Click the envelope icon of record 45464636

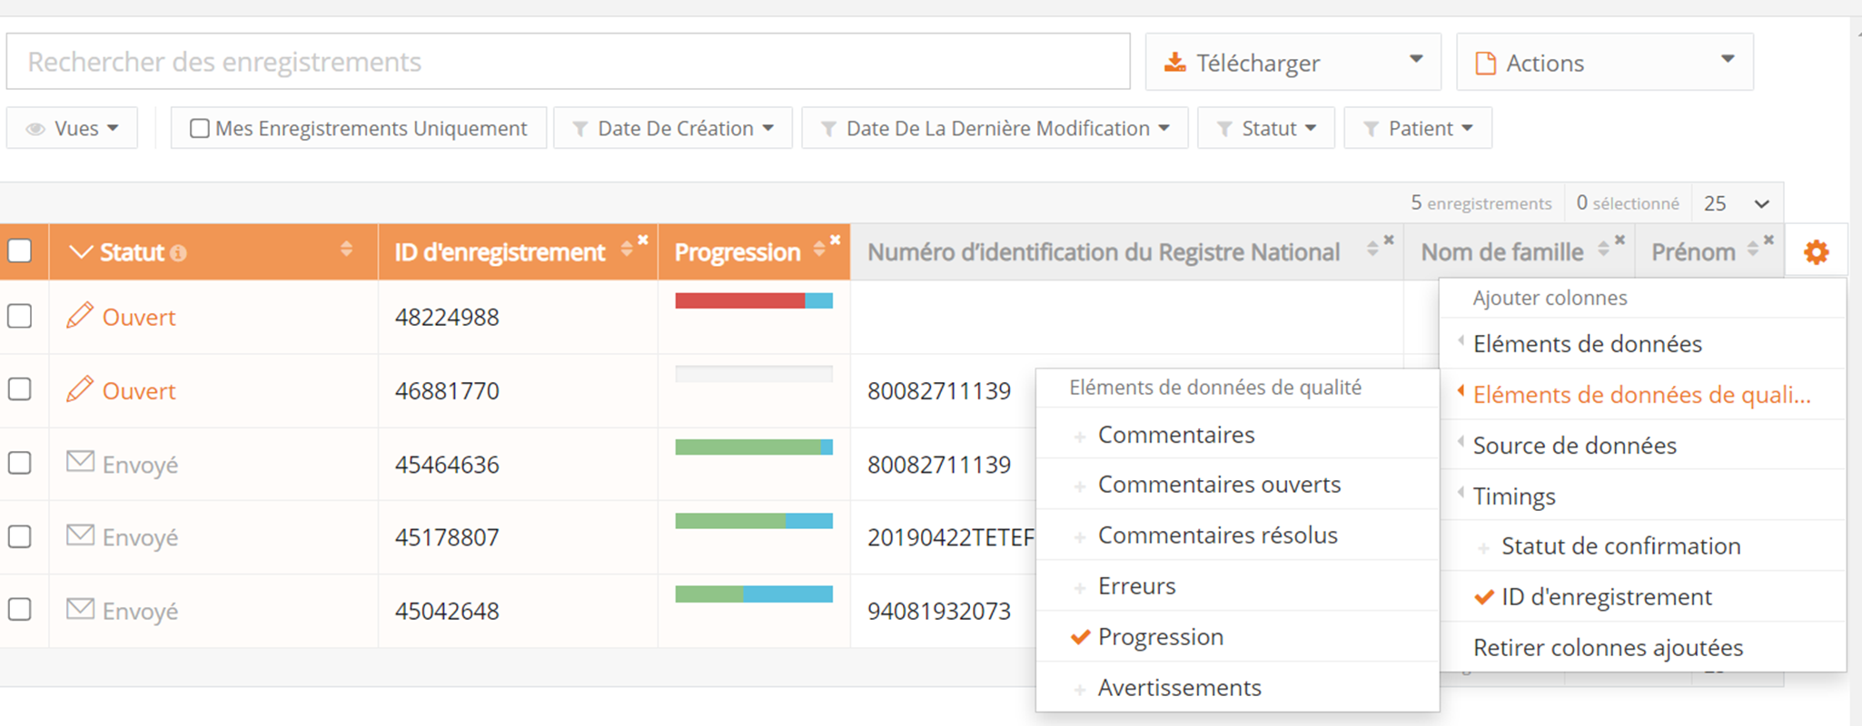80,463
